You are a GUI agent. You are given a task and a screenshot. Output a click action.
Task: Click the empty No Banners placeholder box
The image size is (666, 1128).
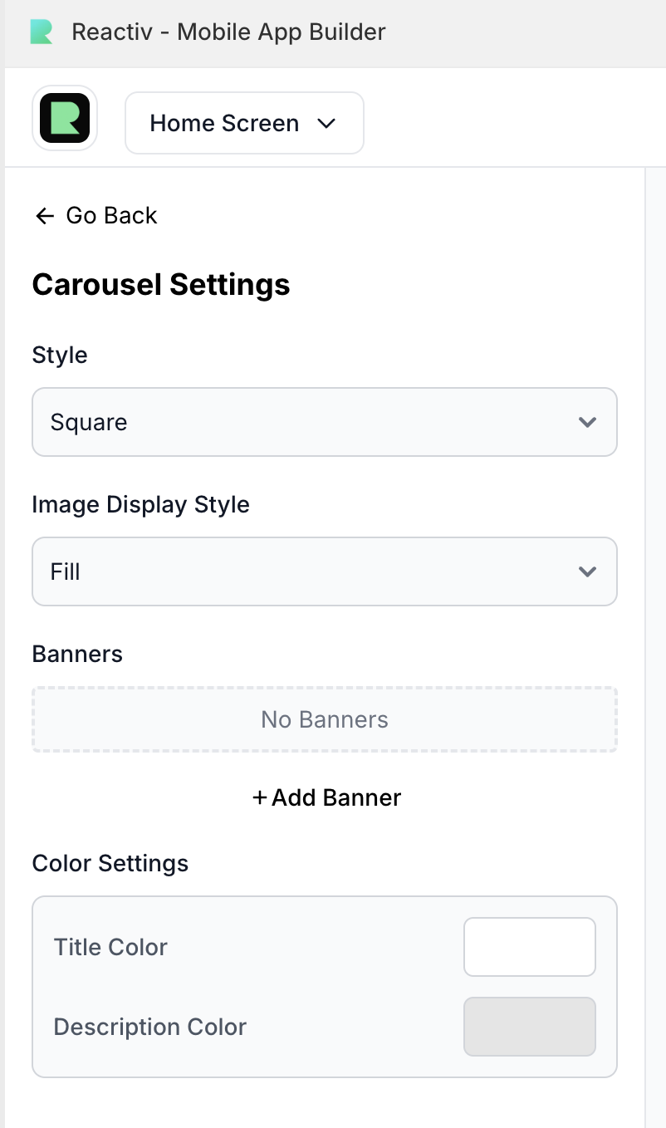click(x=324, y=719)
